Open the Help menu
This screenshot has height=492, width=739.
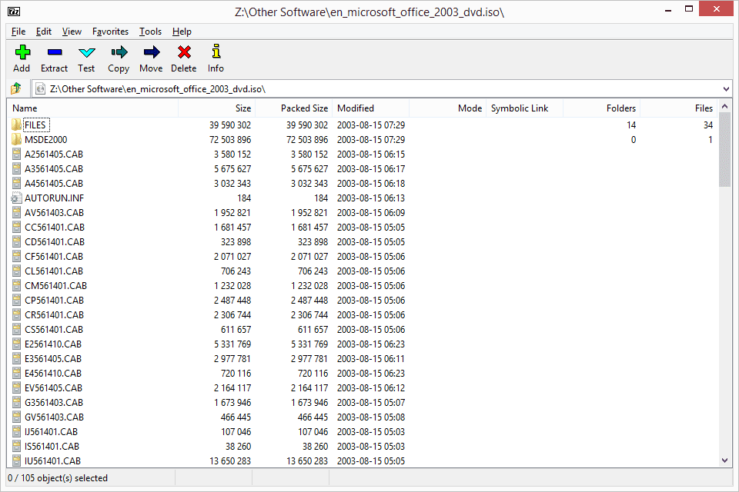tap(182, 32)
